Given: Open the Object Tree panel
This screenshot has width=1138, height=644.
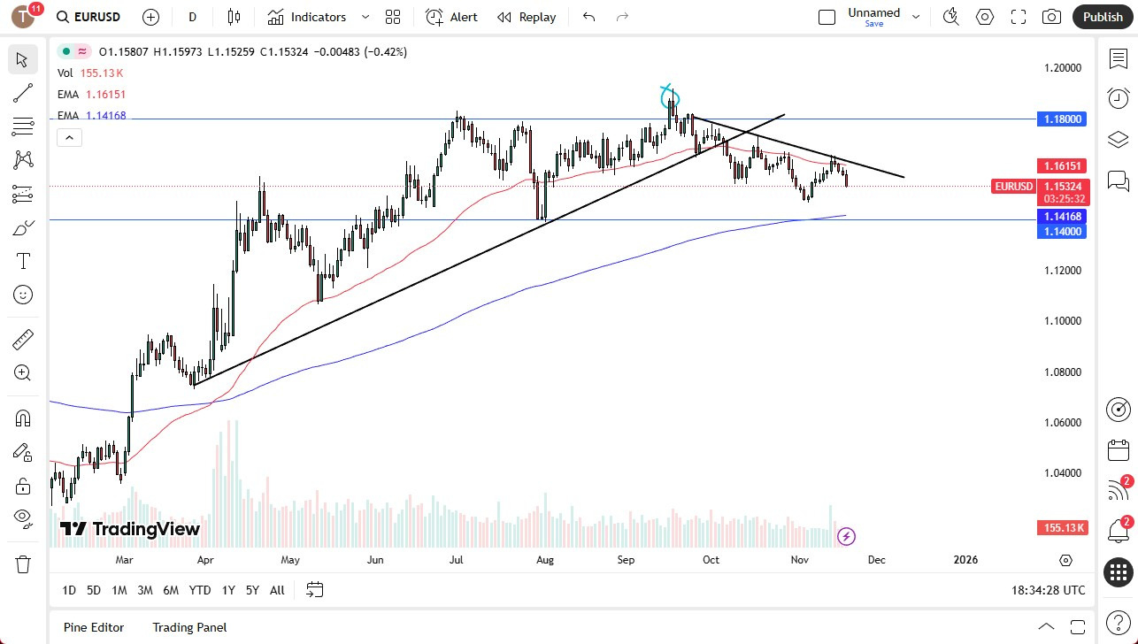Looking at the screenshot, I should click(1118, 139).
